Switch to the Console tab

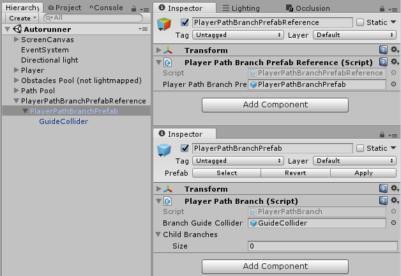pos(107,8)
